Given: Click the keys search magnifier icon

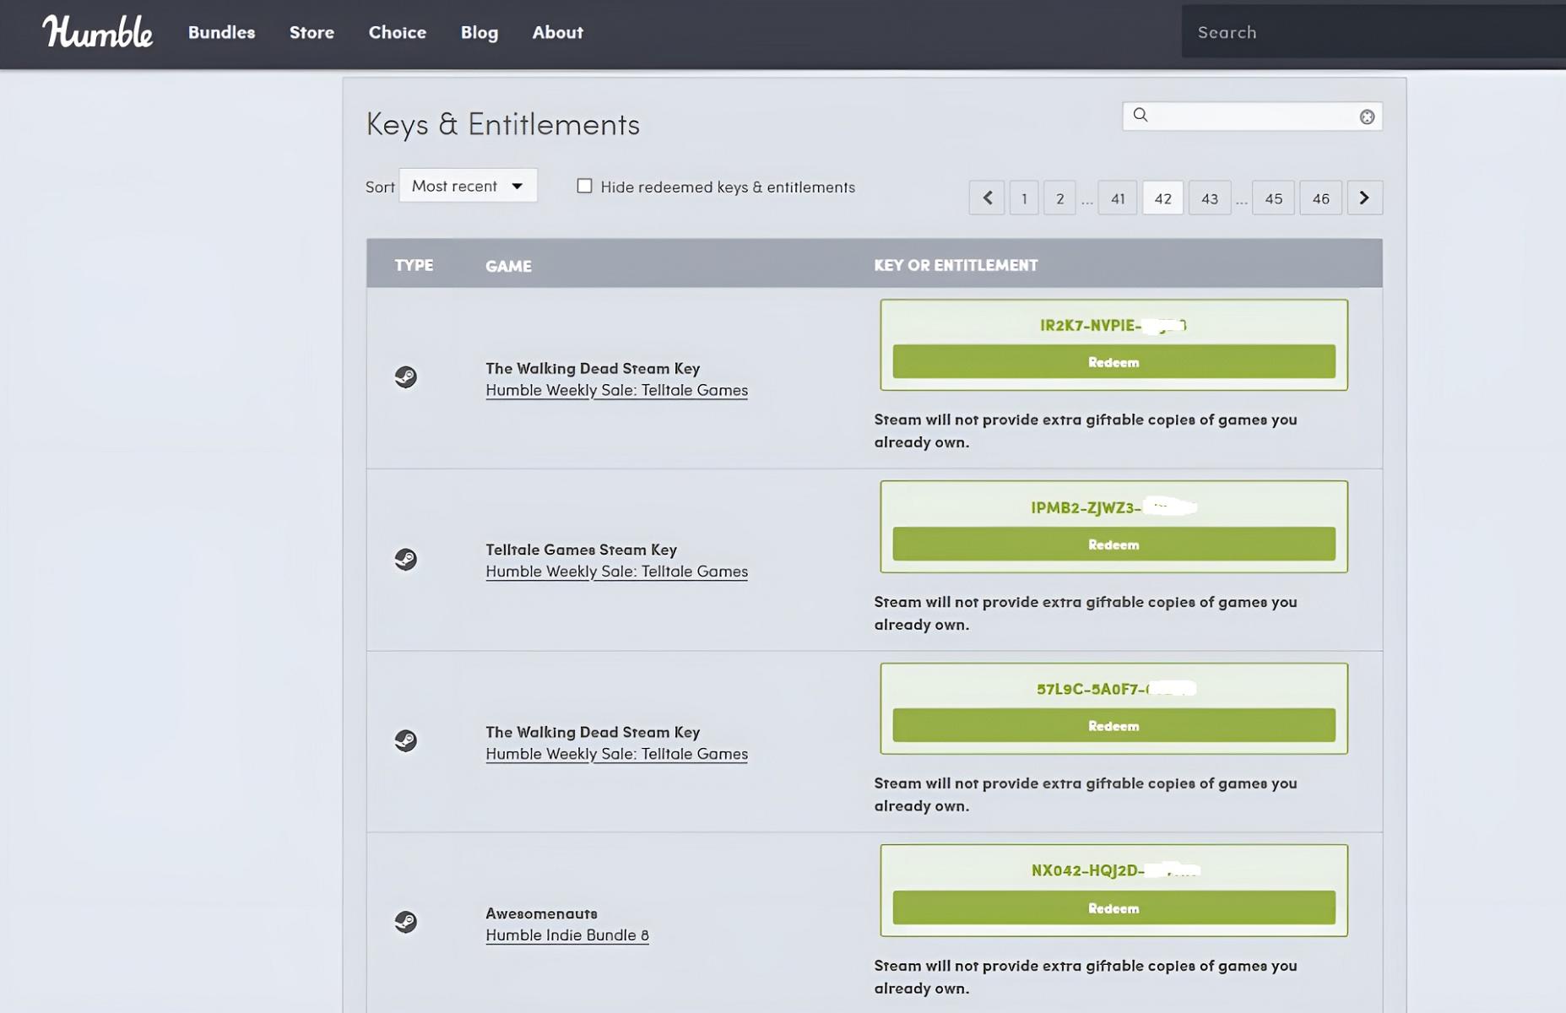Looking at the screenshot, I should (1141, 115).
